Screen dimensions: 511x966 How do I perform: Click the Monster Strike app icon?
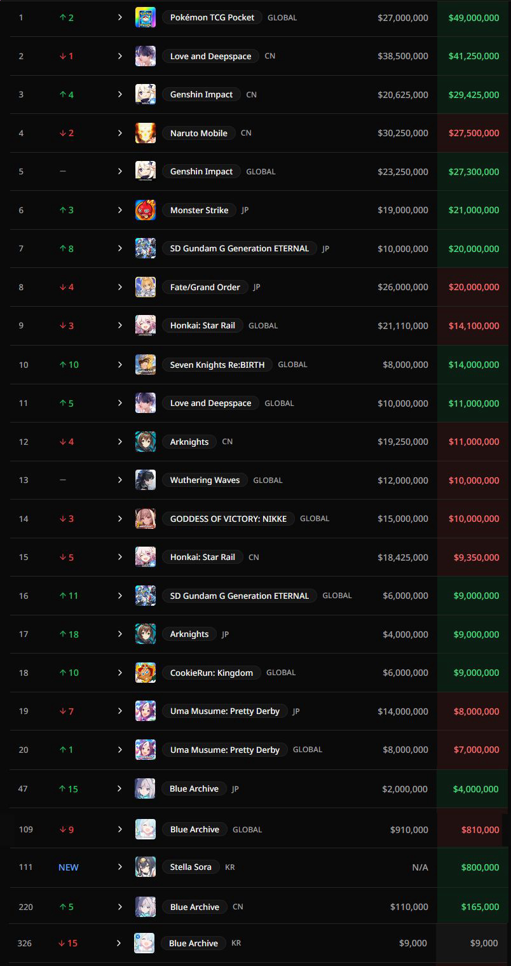[146, 210]
